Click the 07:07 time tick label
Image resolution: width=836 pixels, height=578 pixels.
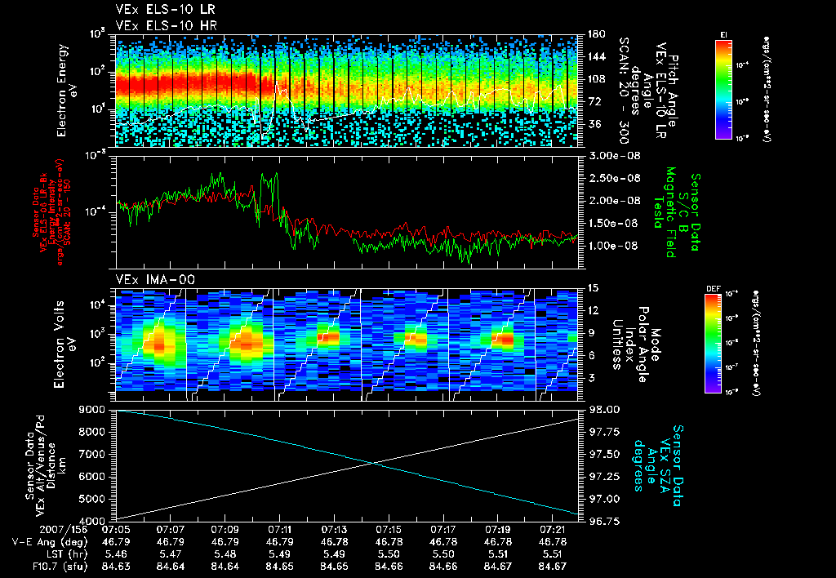[170, 530]
